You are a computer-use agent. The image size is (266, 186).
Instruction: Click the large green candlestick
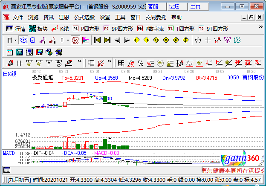[x=105, y=99]
